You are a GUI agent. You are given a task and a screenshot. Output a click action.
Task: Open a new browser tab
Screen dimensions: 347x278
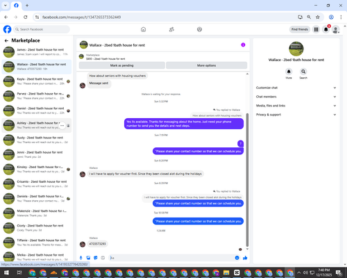pyautogui.click(x=27, y=6)
